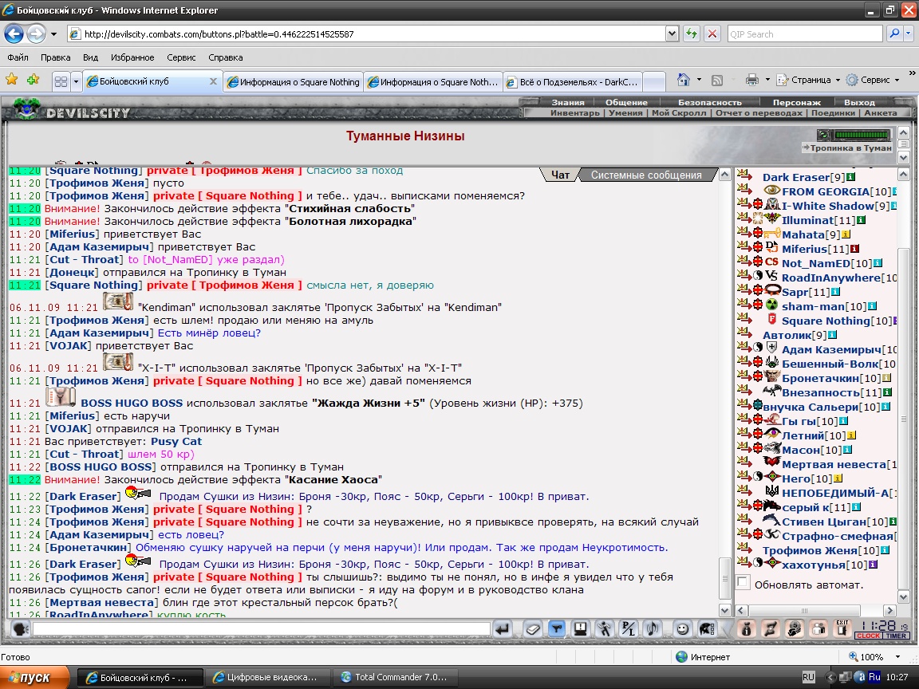
Task: Click the IE Refresh button
Action: pos(691,34)
